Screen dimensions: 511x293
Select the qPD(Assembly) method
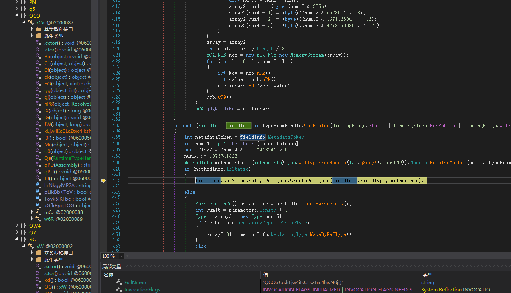67,165
